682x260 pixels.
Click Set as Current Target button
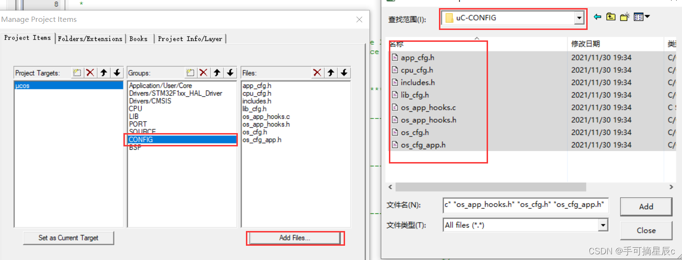coord(68,238)
